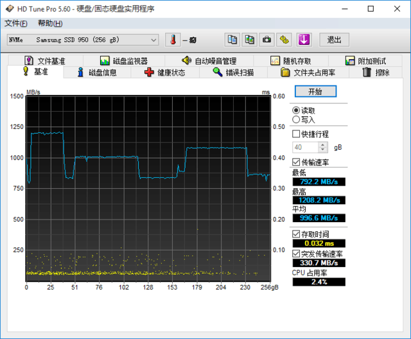Open the Samsung SSD 950 drive dropdown
The image size is (411, 339).
(82, 40)
